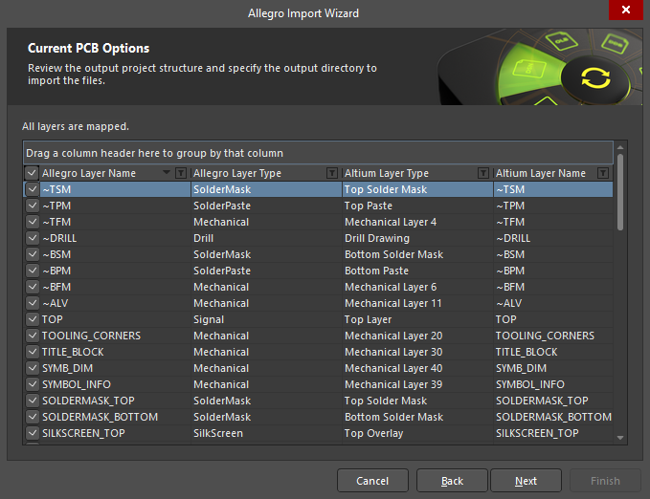The height and width of the screenshot is (499, 650).
Task: Select Altium layer name '~DRILL' cell
Action: (x=553, y=238)
